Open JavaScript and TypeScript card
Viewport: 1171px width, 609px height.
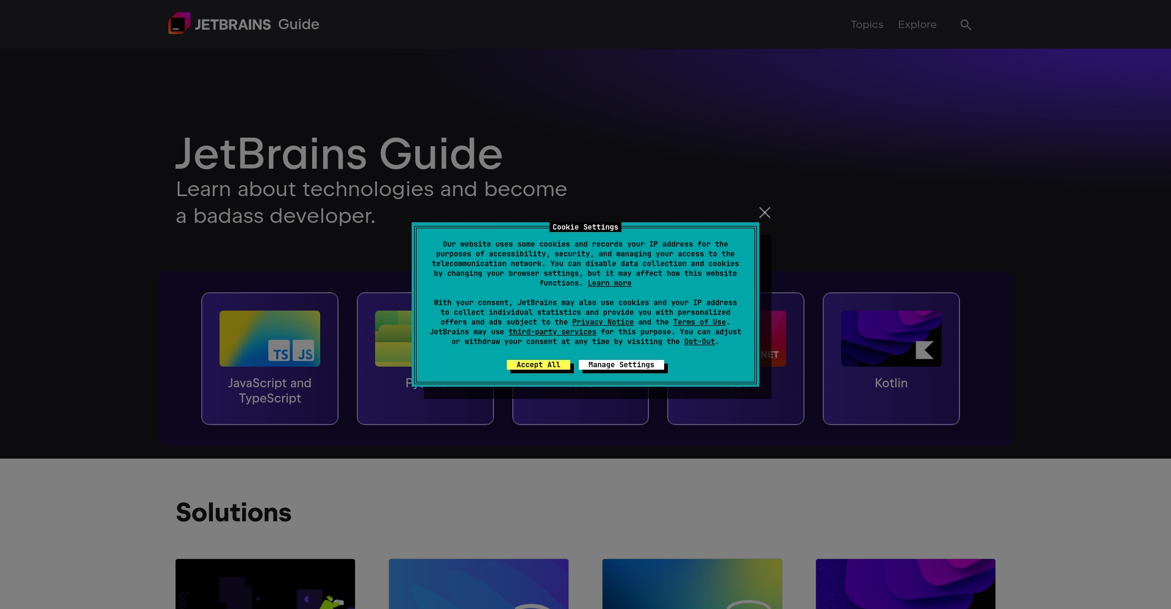coord(270,359)
